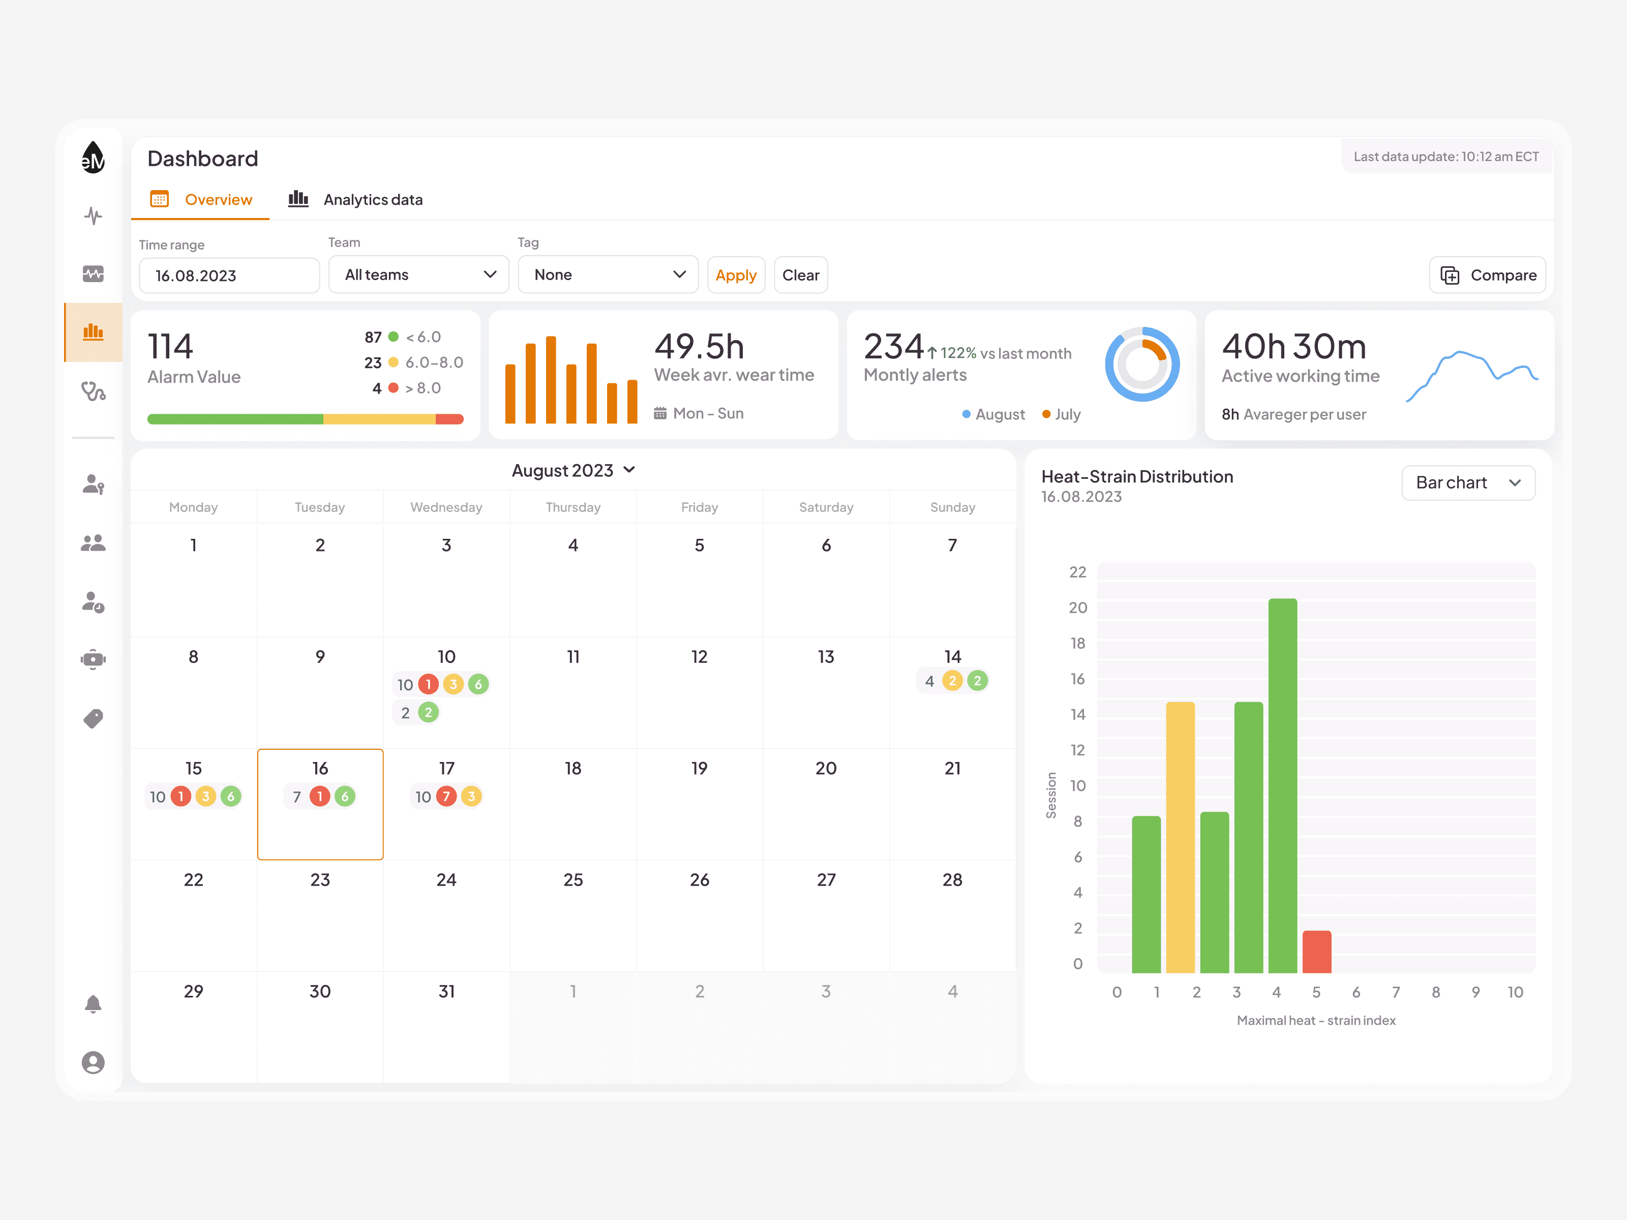The height and width of the screenshot is (1220, 1627).
Task: Click the Compare button
Action: [1487, 275]
